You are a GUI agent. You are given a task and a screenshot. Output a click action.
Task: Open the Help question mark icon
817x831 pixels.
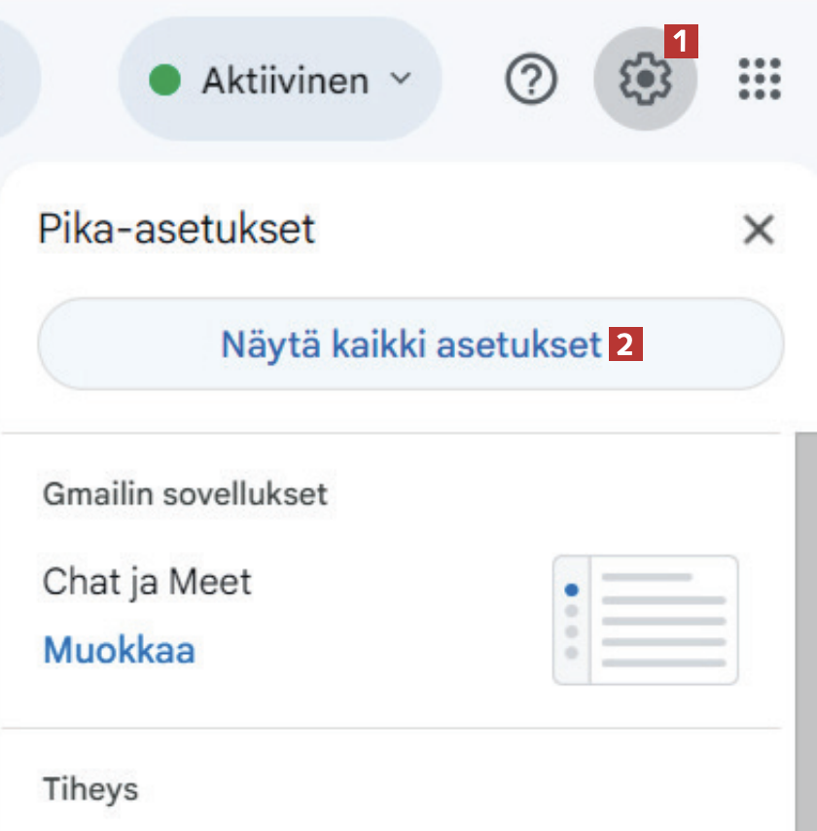click(531, 80)
